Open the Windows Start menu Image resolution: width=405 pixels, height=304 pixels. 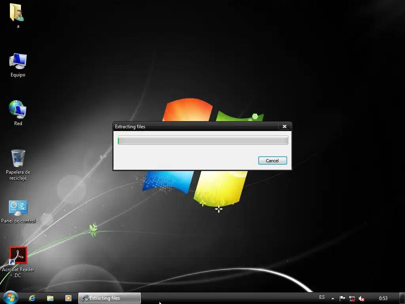[11, 298]
